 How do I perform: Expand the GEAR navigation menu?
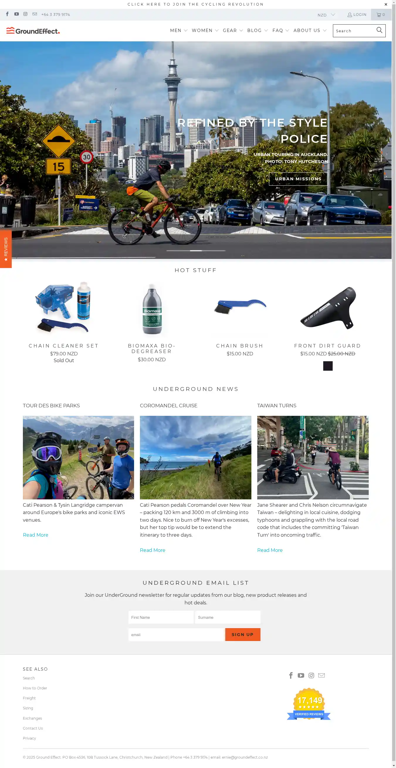coord(233,30)
